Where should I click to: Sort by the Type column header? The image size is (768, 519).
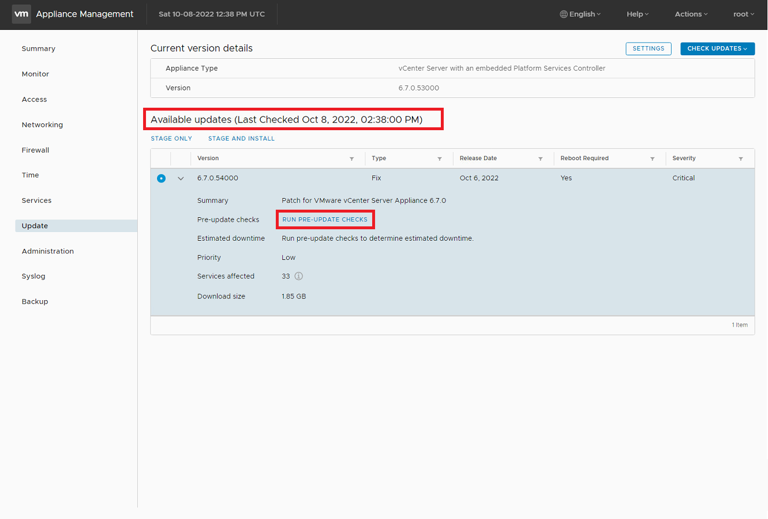pos(379,158)
